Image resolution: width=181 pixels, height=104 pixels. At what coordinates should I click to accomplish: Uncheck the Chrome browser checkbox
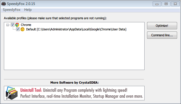click(13, 25)
